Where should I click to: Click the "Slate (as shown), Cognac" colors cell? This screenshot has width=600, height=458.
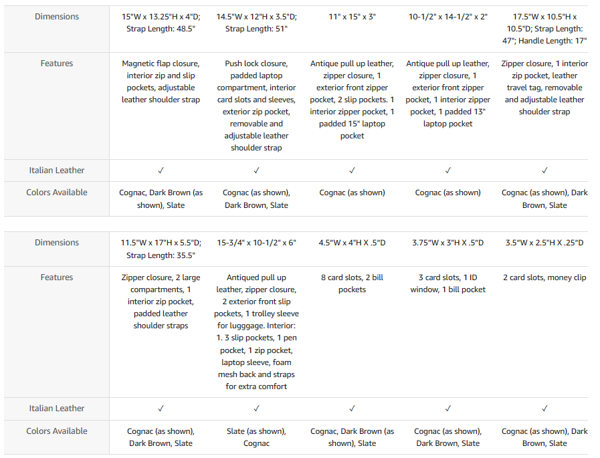click(x=257, y=437)
